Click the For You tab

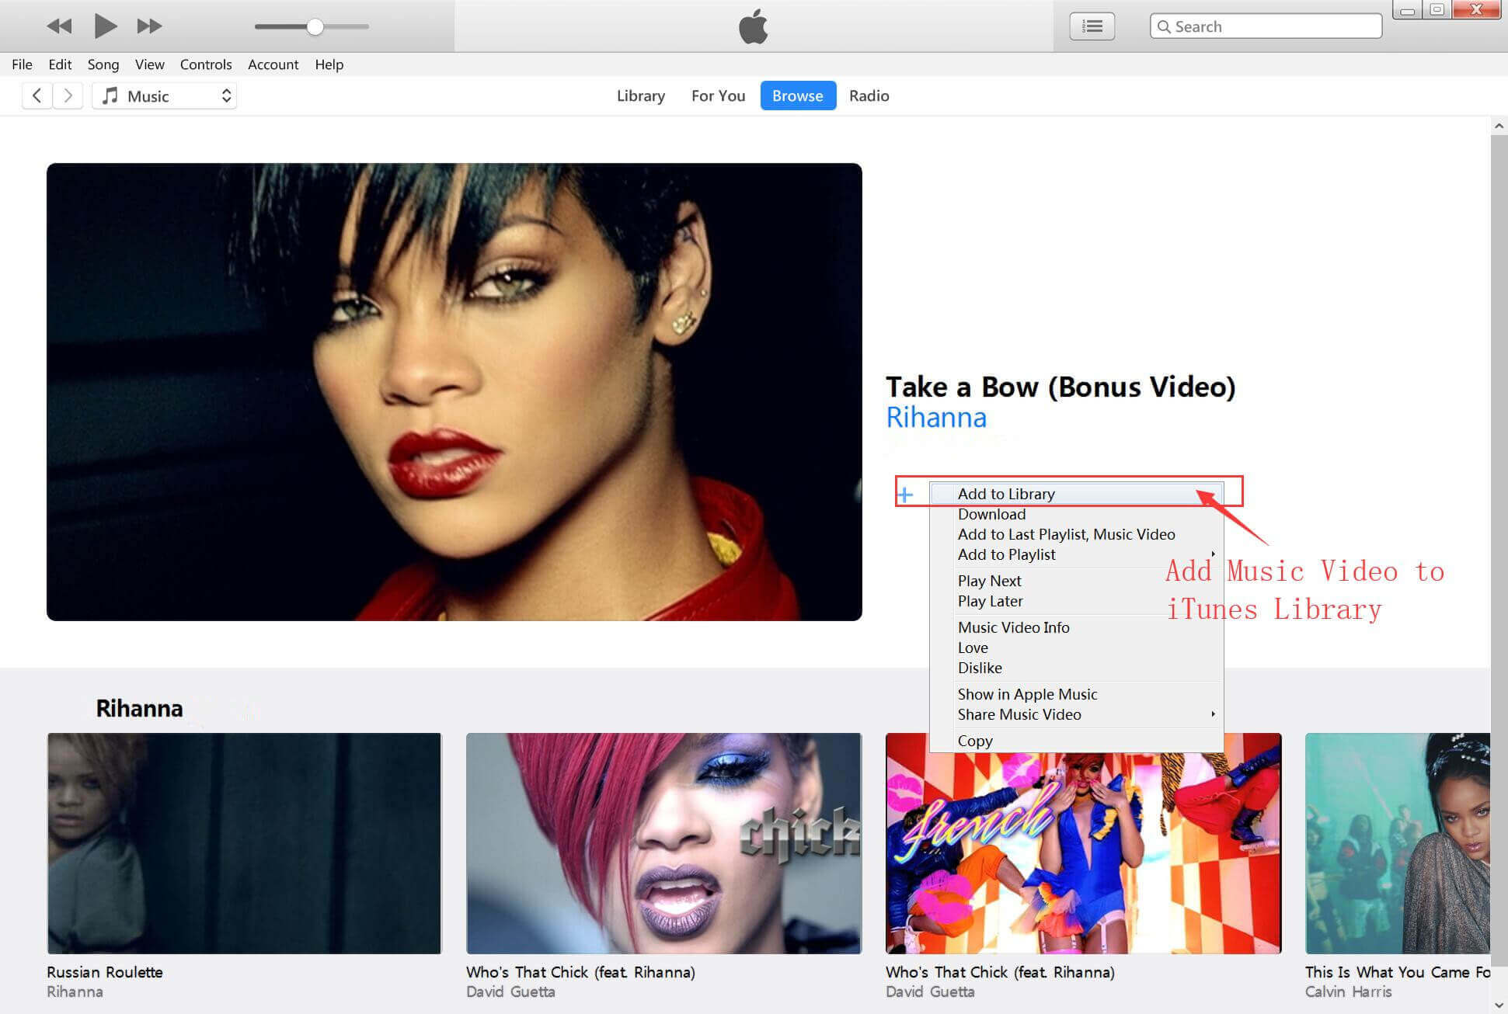pos(718,95)
